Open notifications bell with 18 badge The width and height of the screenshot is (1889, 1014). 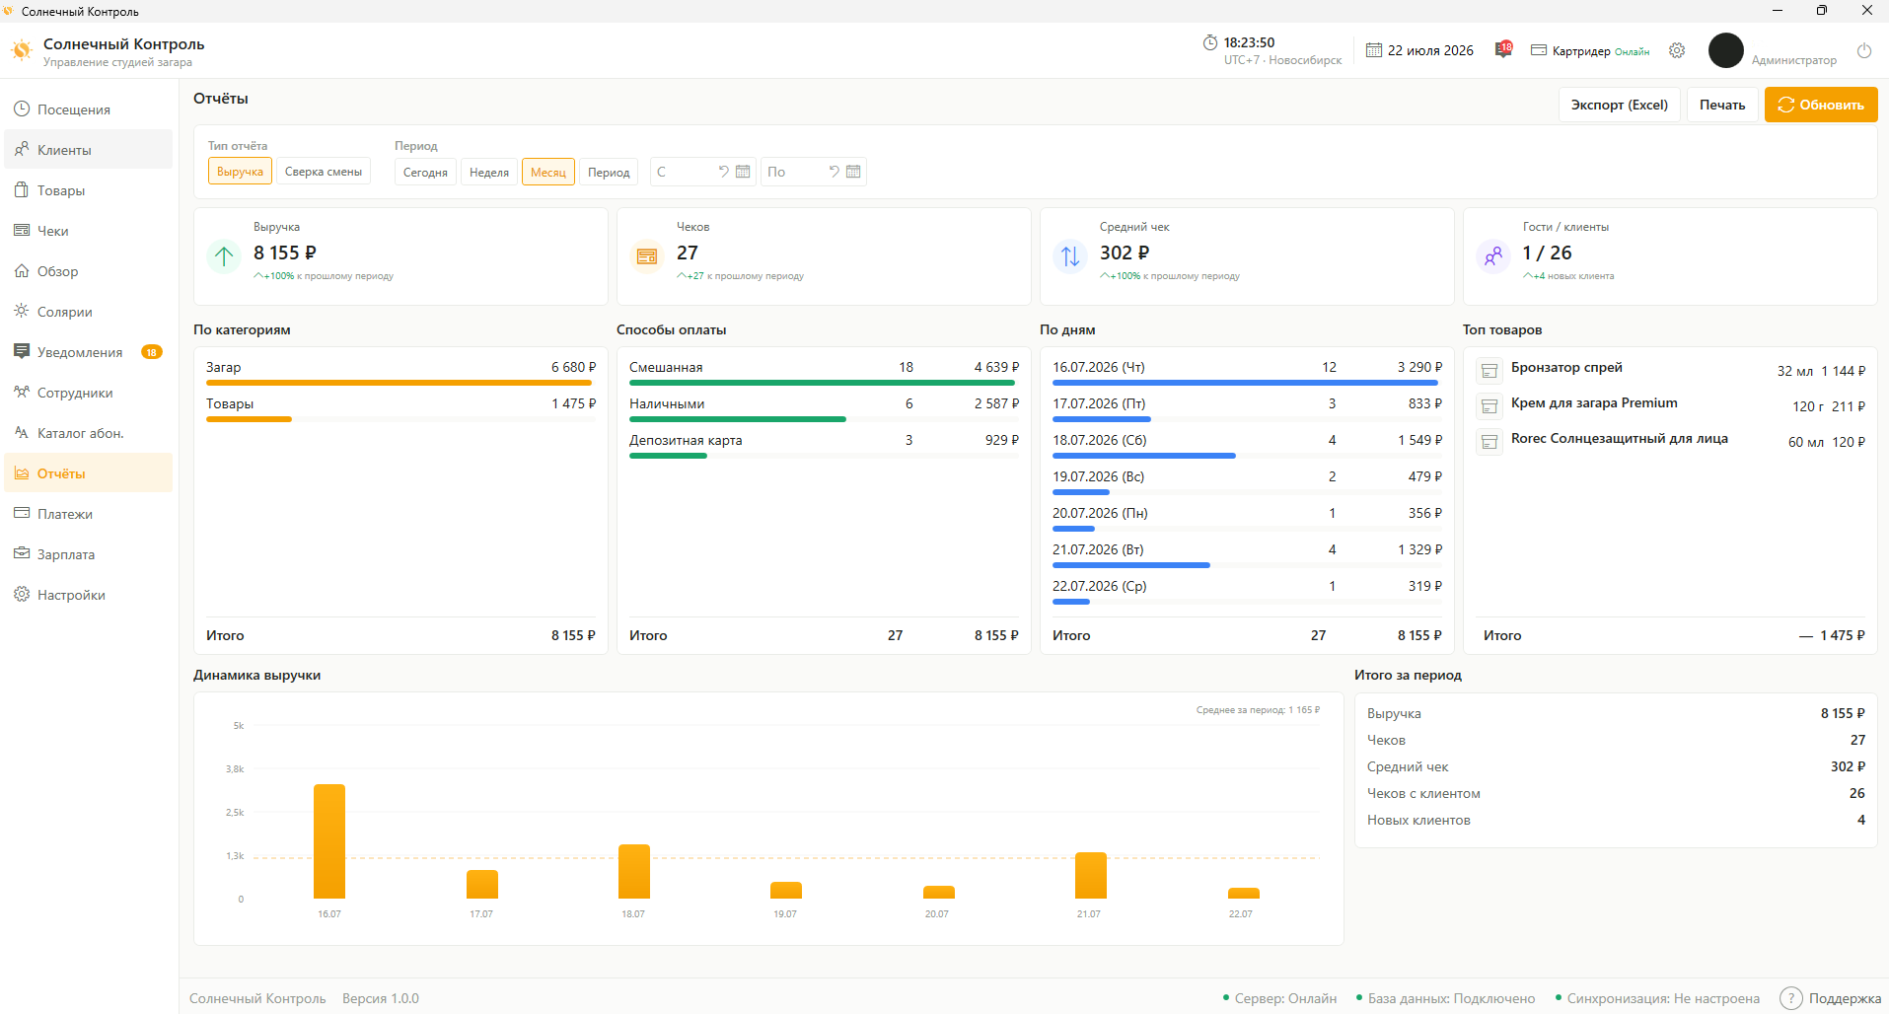click(x=1503, y=49)
